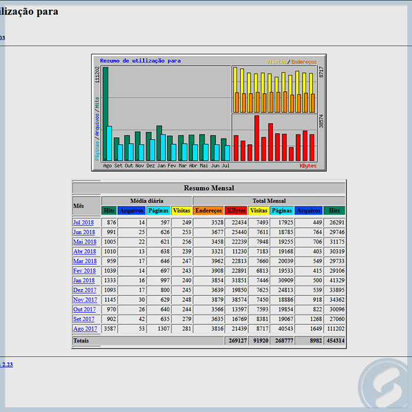The width and height of the screenshot is (412, 412).
Task: Click Nov 2017 KBytes value 38574
Action: pos(239,300)
